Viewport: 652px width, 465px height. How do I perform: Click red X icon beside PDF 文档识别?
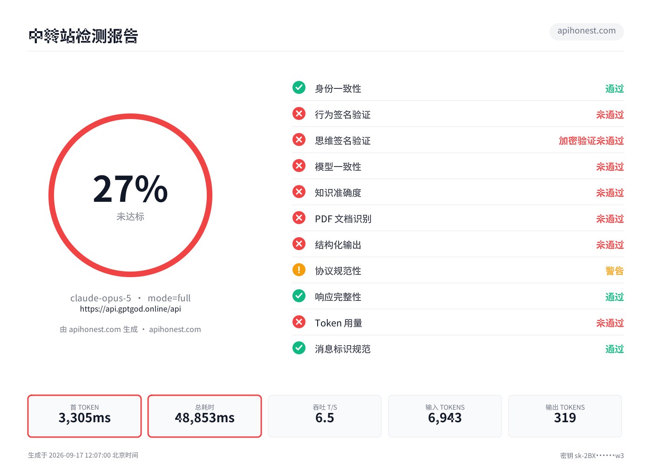point(299,218)
